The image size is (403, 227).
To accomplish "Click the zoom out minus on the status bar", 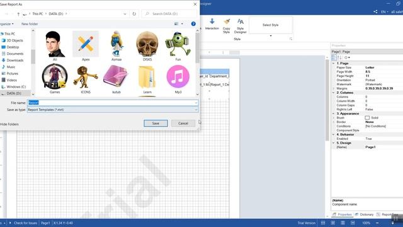I will coord(377,223).
